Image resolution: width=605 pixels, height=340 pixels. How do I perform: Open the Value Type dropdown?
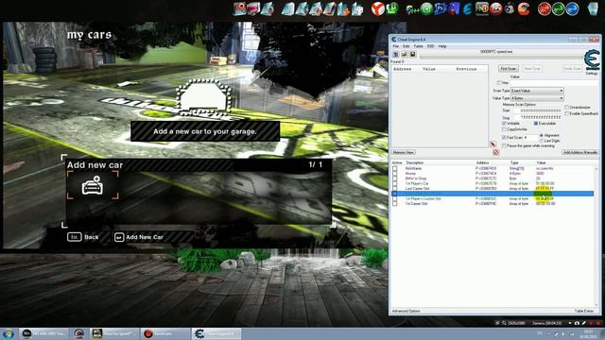point(537,98)
